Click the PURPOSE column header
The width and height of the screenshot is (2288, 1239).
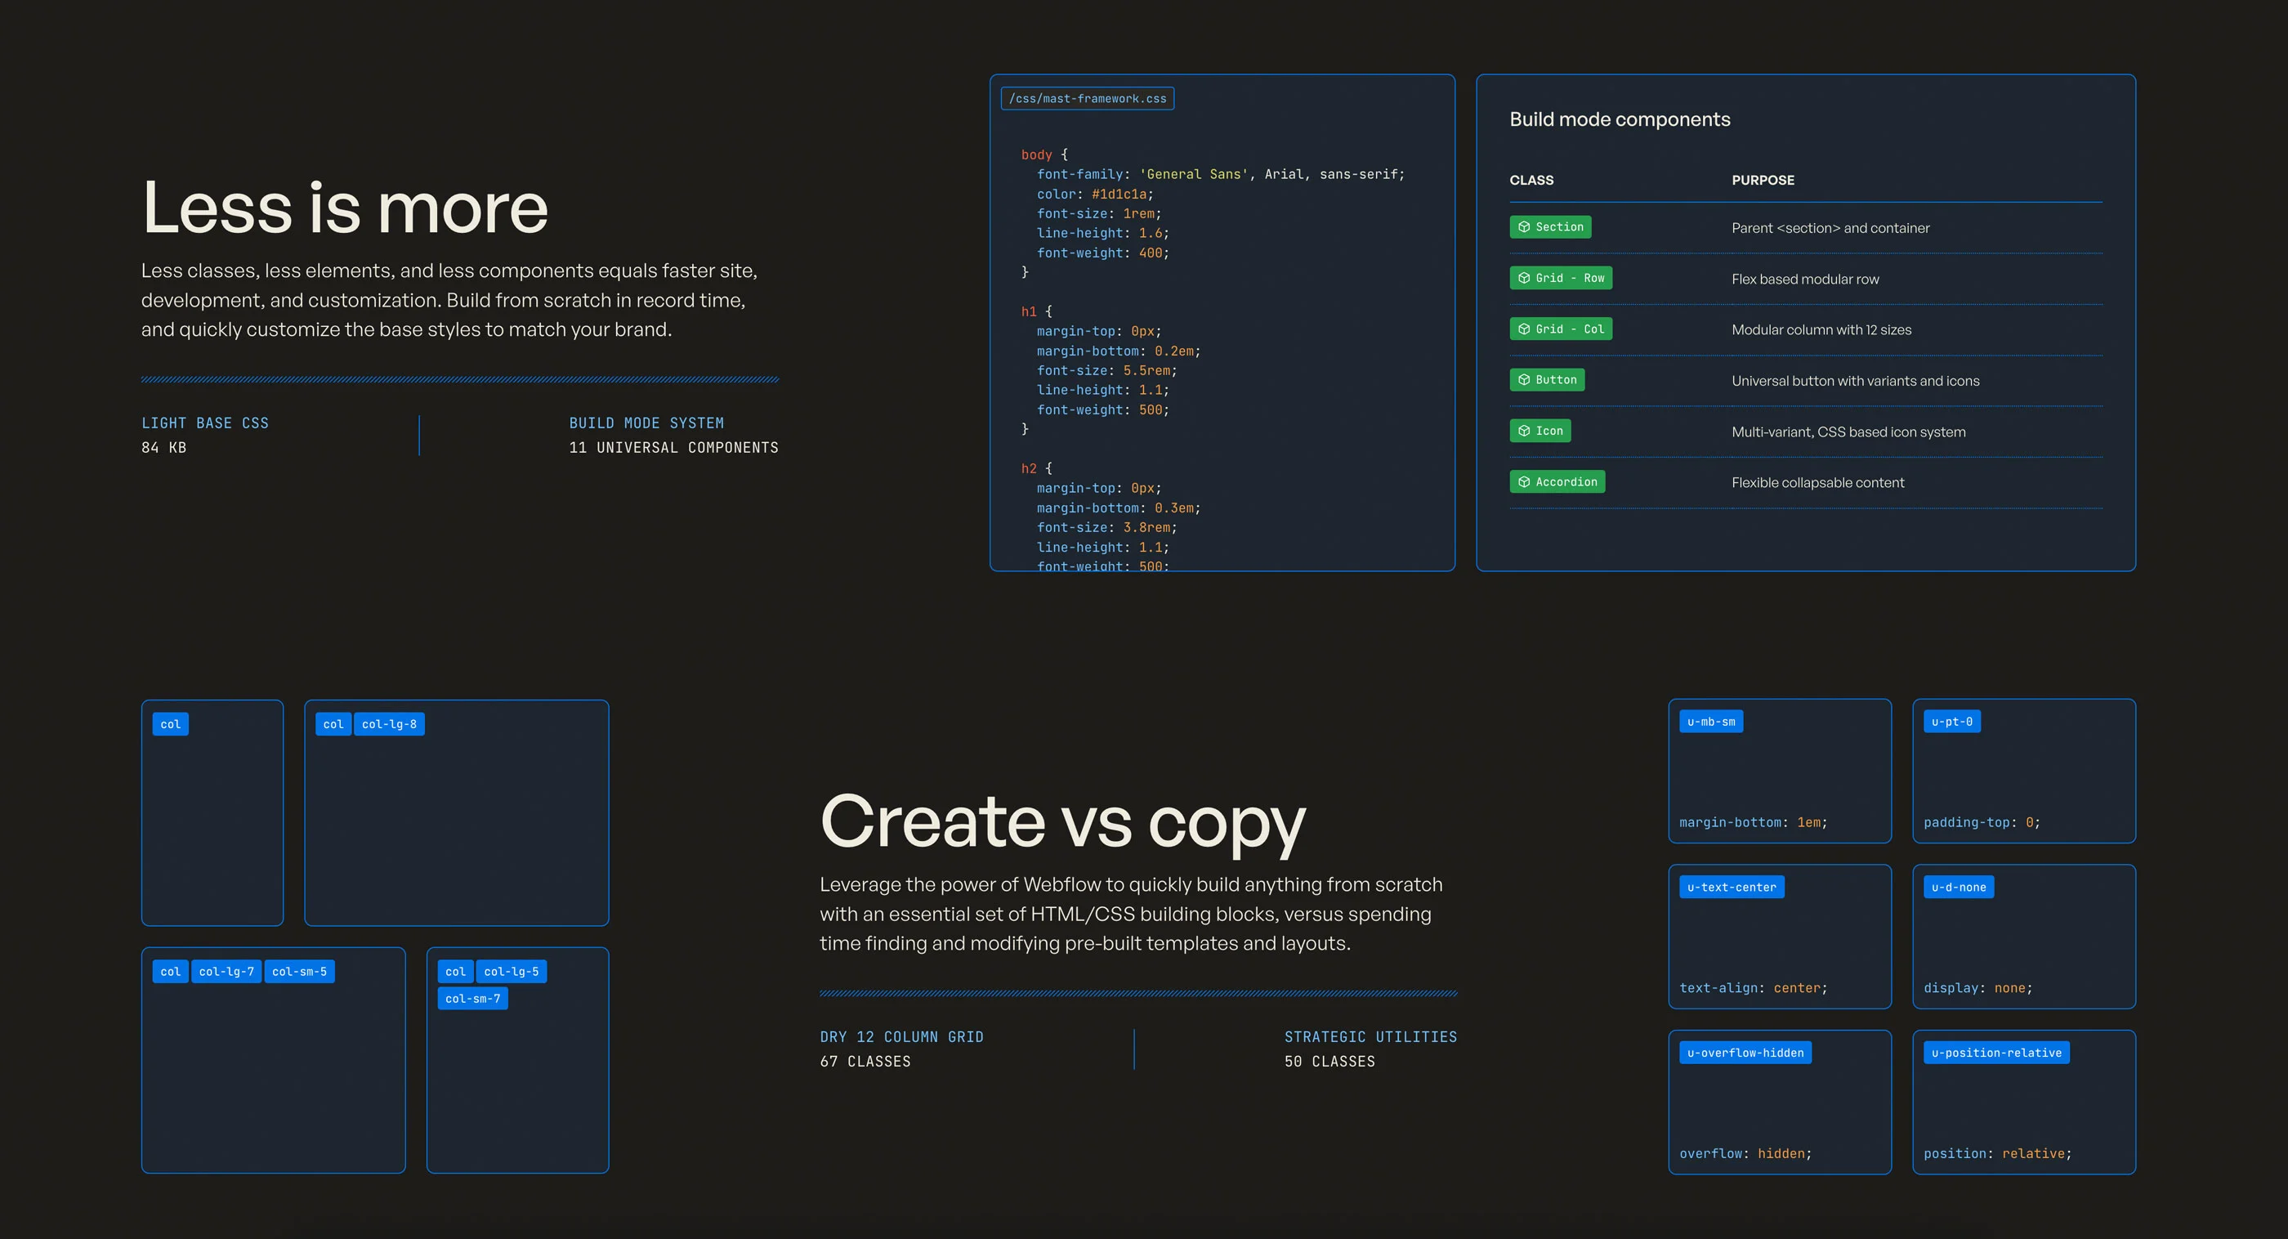(x=1763, y=181)
